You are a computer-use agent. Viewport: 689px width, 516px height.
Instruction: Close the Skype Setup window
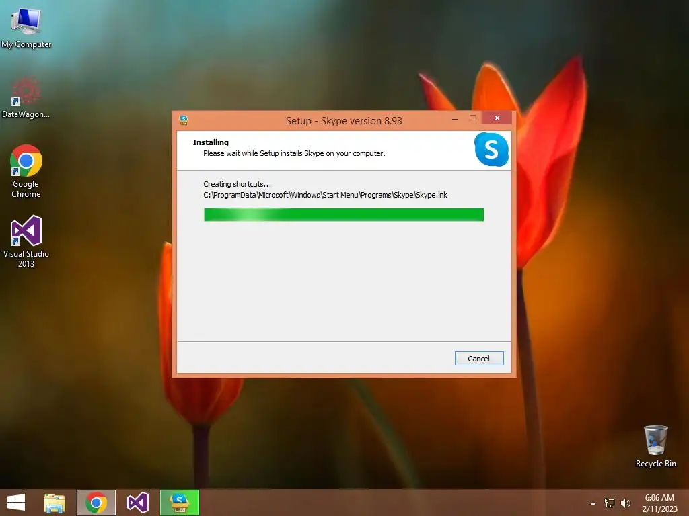pos(497,118)
